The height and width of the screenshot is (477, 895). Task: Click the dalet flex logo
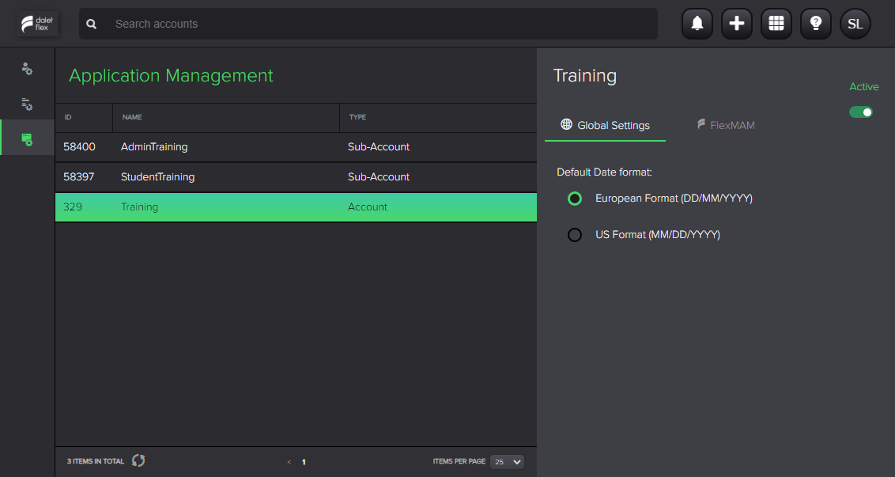[38, 24]
